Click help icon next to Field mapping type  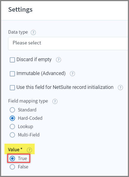coord(55,101)
